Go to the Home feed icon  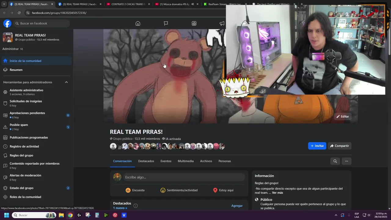click(138, 24)
